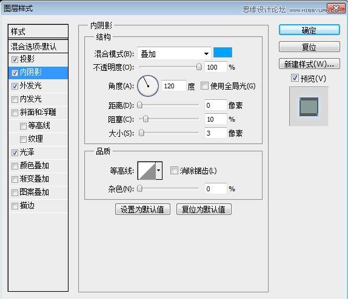Click the opacity value field showing 100

coord(215,67)
